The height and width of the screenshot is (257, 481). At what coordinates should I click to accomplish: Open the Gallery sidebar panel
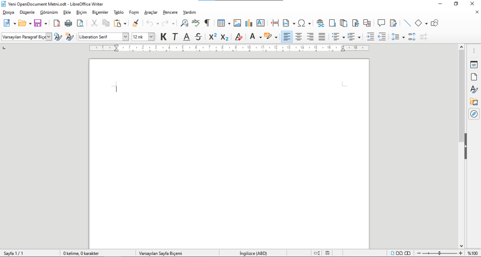coord(474,102)
